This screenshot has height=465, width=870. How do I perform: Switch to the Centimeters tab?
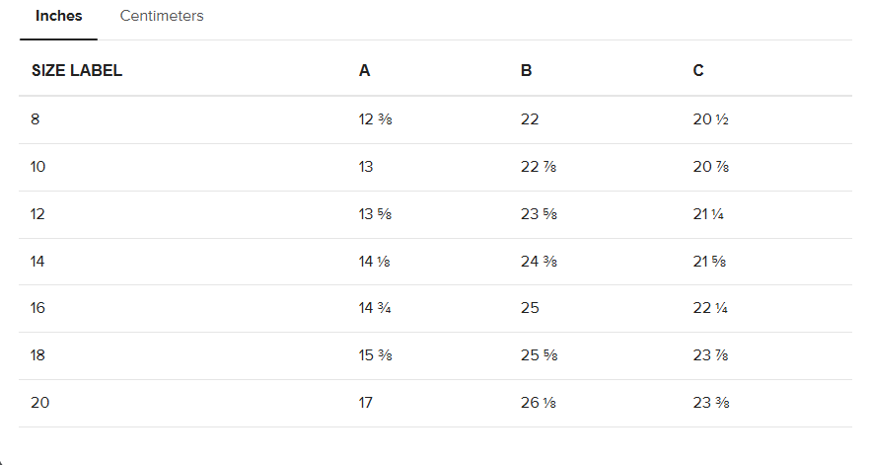coord(162,16)
